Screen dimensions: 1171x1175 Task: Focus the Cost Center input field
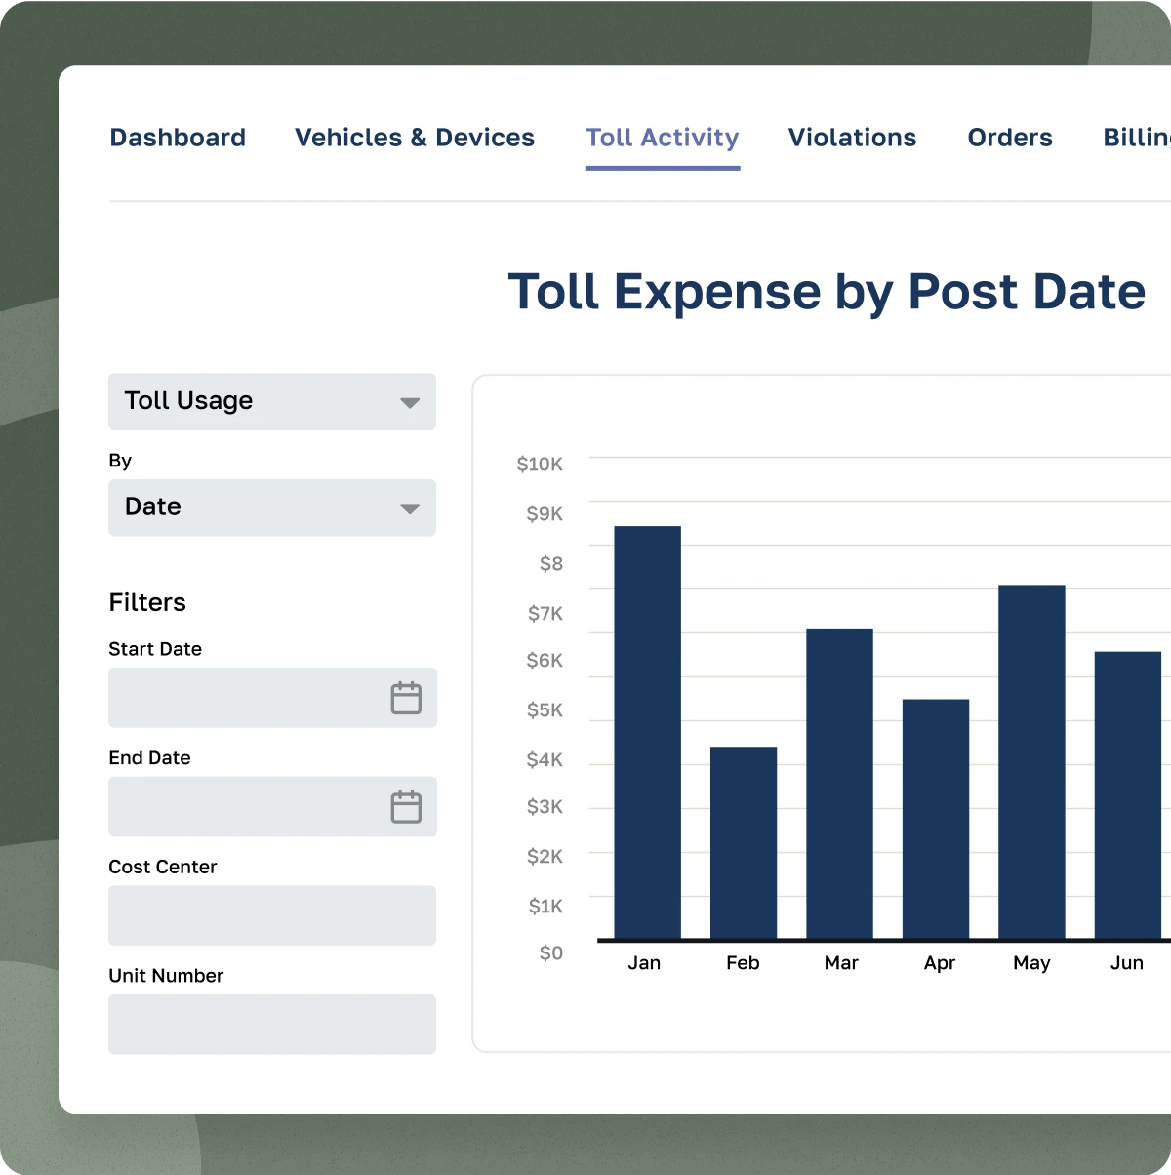pos(272,915)
